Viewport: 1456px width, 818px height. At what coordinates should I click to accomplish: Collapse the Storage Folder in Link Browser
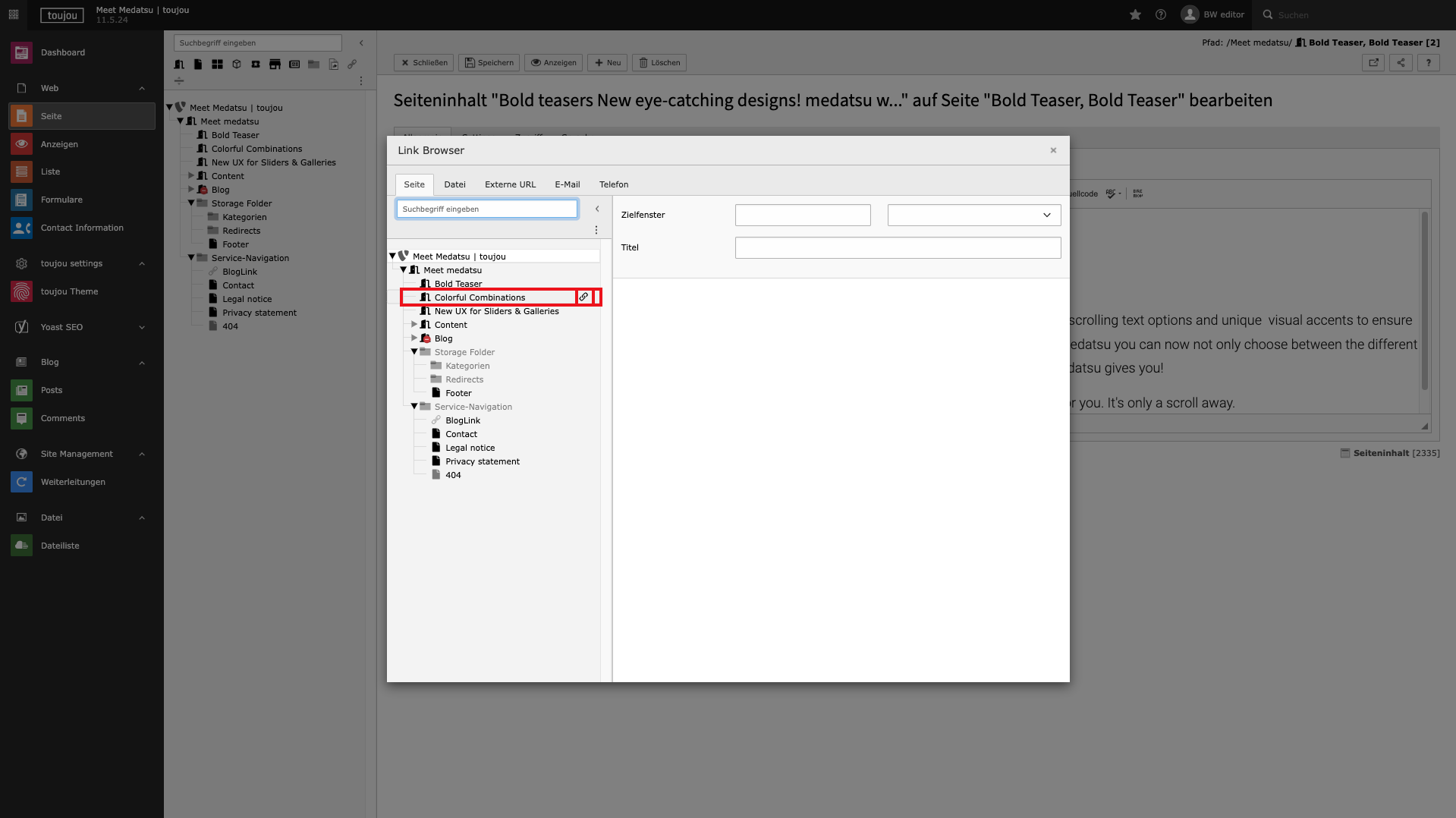tap(414, 352)
